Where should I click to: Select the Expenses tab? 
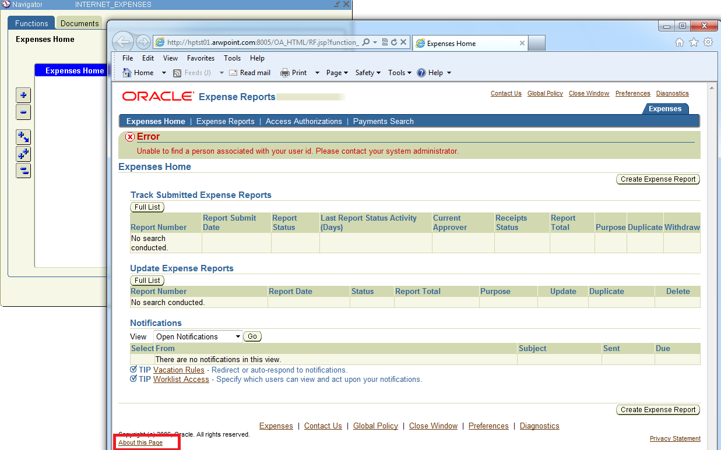pos(665,108)
